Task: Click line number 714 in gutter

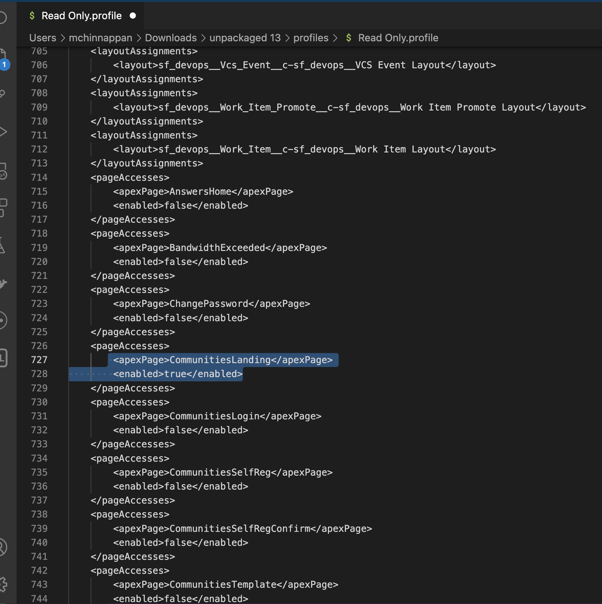Action: pyautogui.click(x=39, y=177)
